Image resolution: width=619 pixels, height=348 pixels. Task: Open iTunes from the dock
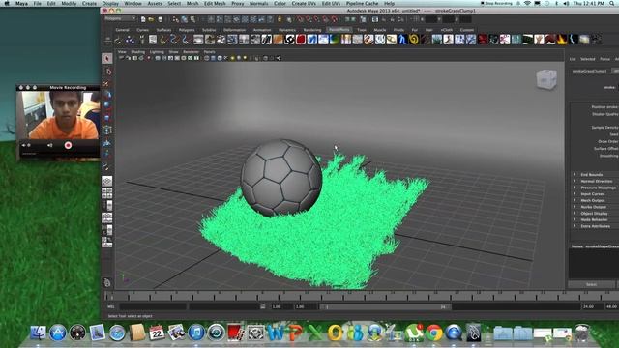coord(196,333)
